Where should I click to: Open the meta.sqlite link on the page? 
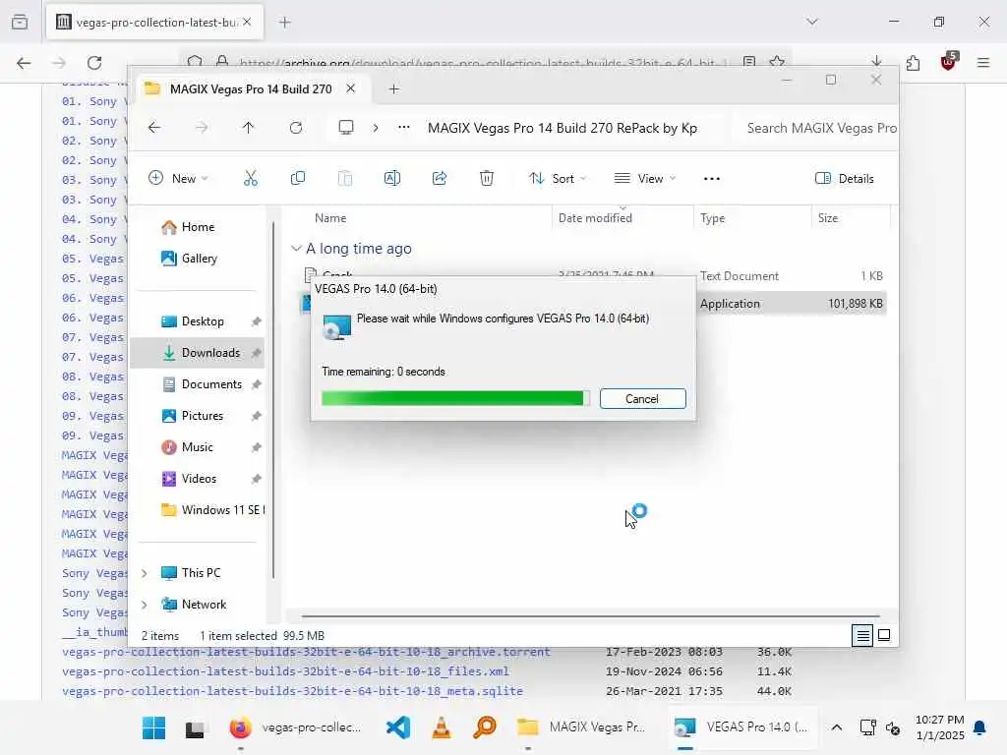click(x=292, y=691)
